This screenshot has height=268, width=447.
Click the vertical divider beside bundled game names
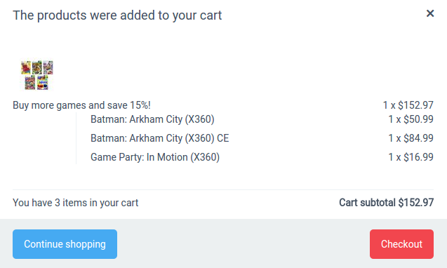click(x=76, y=138)
